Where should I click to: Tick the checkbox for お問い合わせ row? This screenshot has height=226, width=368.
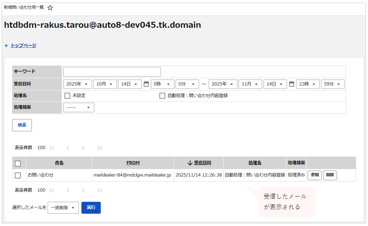point(18,175)
